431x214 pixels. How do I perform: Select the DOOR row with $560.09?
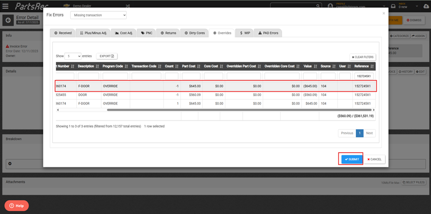[x=216, y=95]
